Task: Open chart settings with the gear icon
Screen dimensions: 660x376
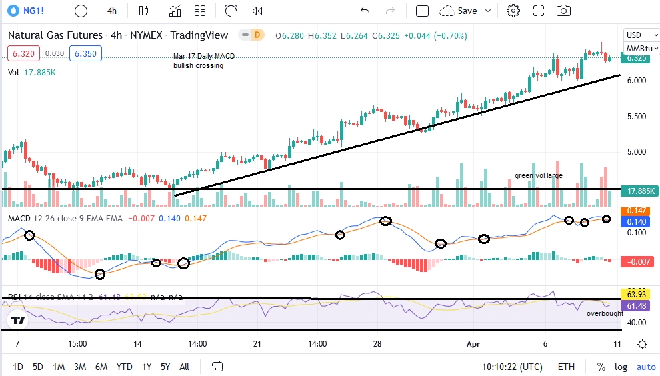Action: [513, 11]
